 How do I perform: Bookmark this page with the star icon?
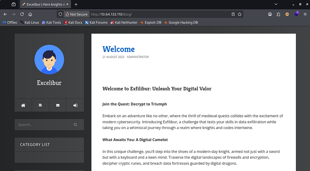(x=240, y=14)
